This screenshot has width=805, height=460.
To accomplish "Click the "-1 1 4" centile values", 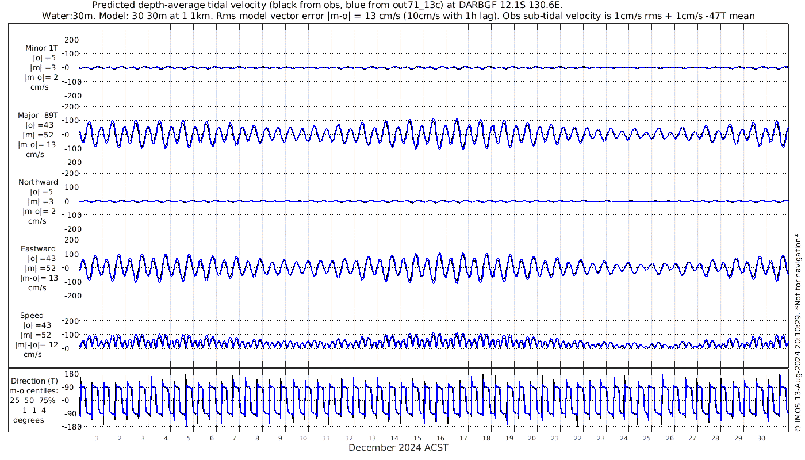I will click(32, 410).
